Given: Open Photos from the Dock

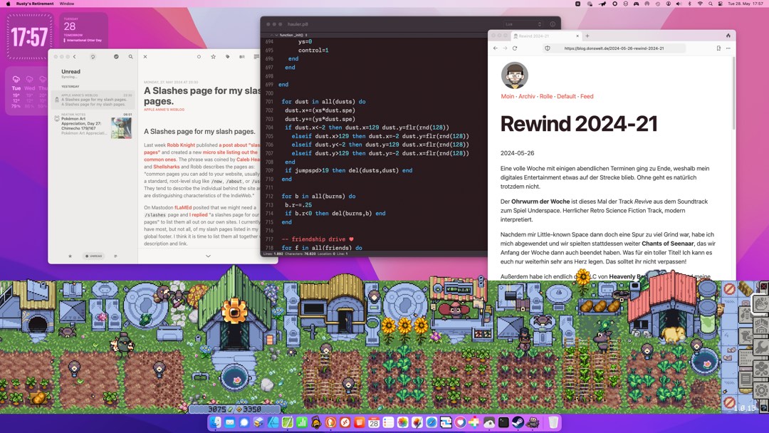Looking at the screenshot, I should (x=402, y=422).
